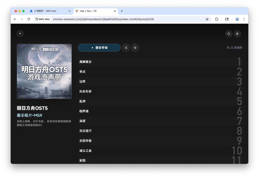Open the 塞壬唱片-MSR artist link
This screenshot has width=259, height=178.
[29, 115]
